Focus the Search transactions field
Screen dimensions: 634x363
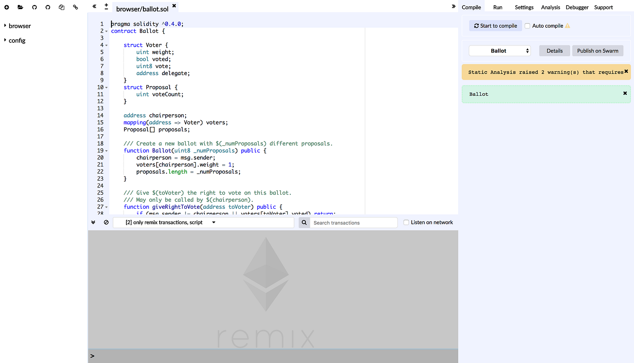click(x=353, y=223)
